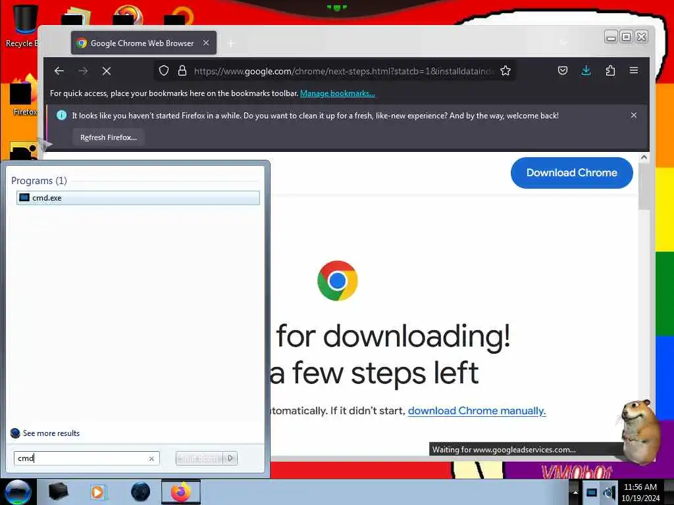Screen dimensions: 674x505
Task: Click the Shut down button in Start menu
Action: click(x=199, y=458)
